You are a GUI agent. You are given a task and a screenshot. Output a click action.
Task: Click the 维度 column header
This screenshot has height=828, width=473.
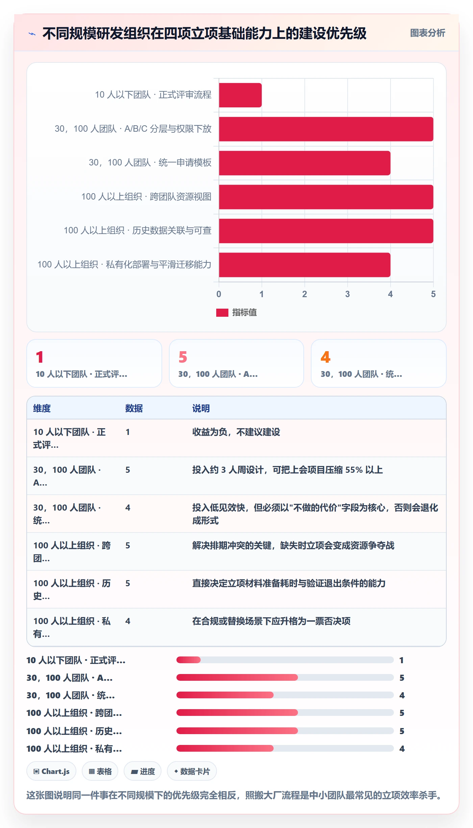point(42,408)
